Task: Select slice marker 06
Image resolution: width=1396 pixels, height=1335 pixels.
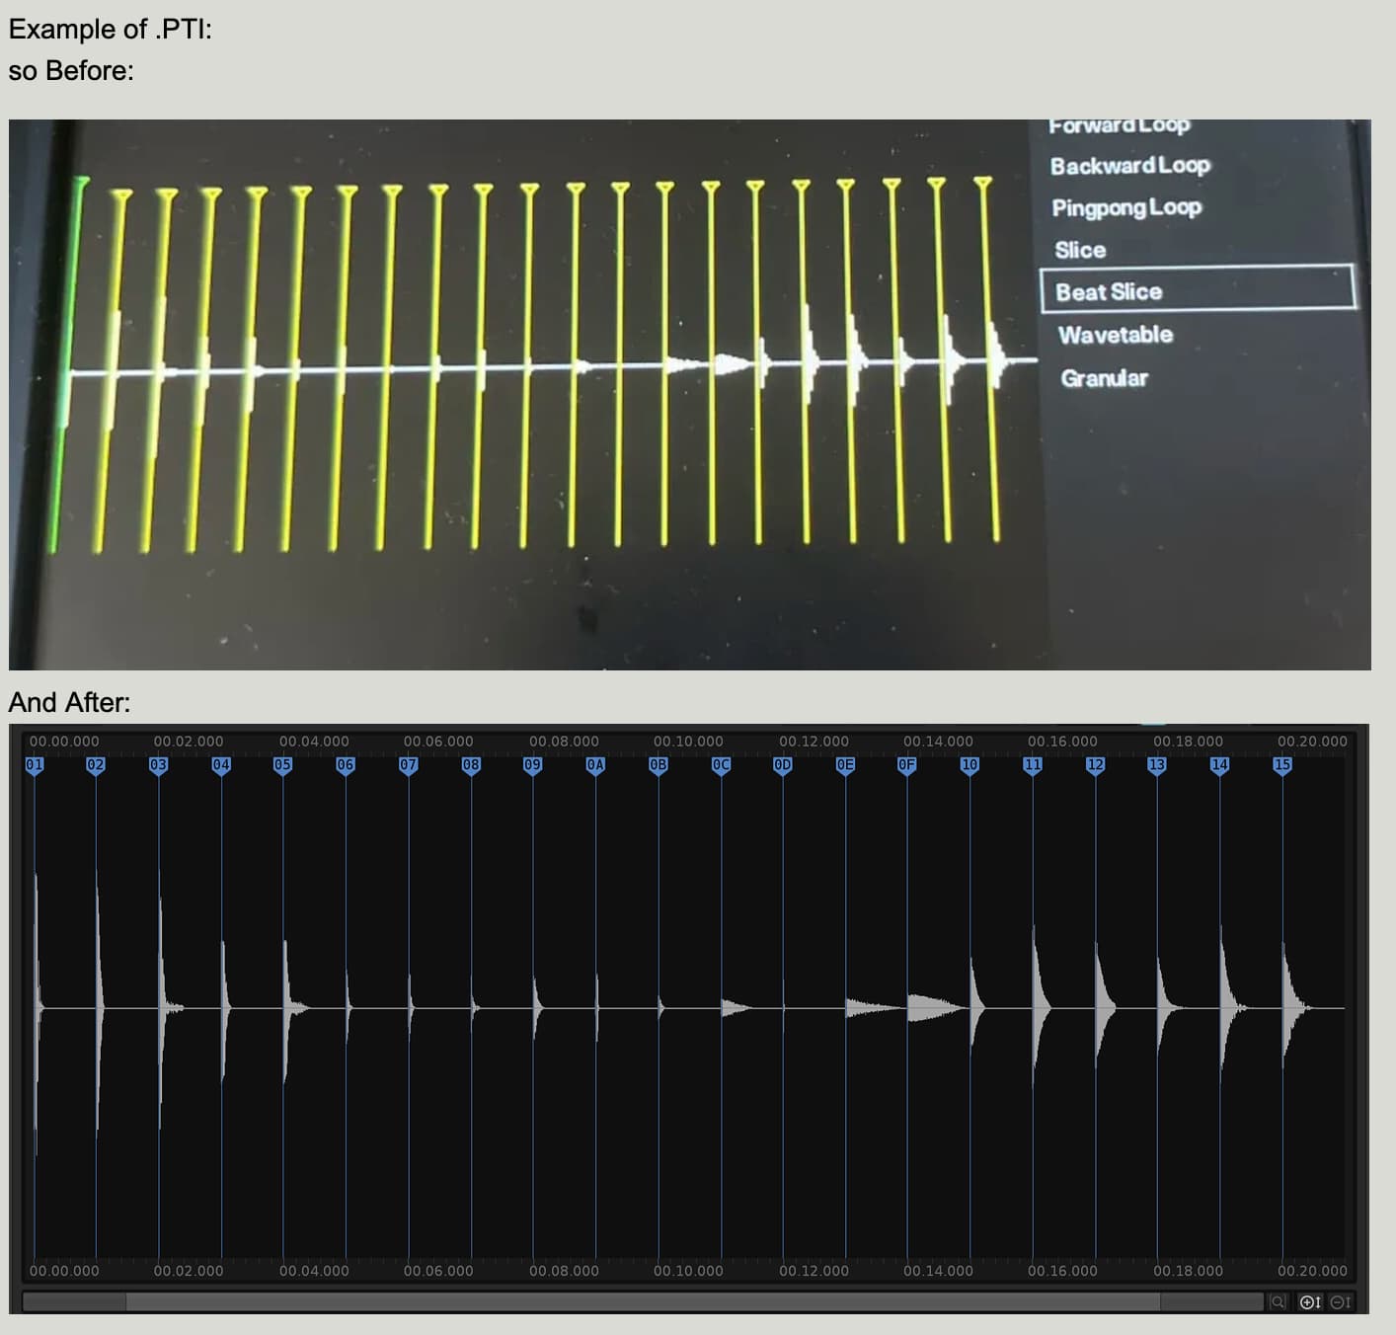Action: (x=346, y=765)
